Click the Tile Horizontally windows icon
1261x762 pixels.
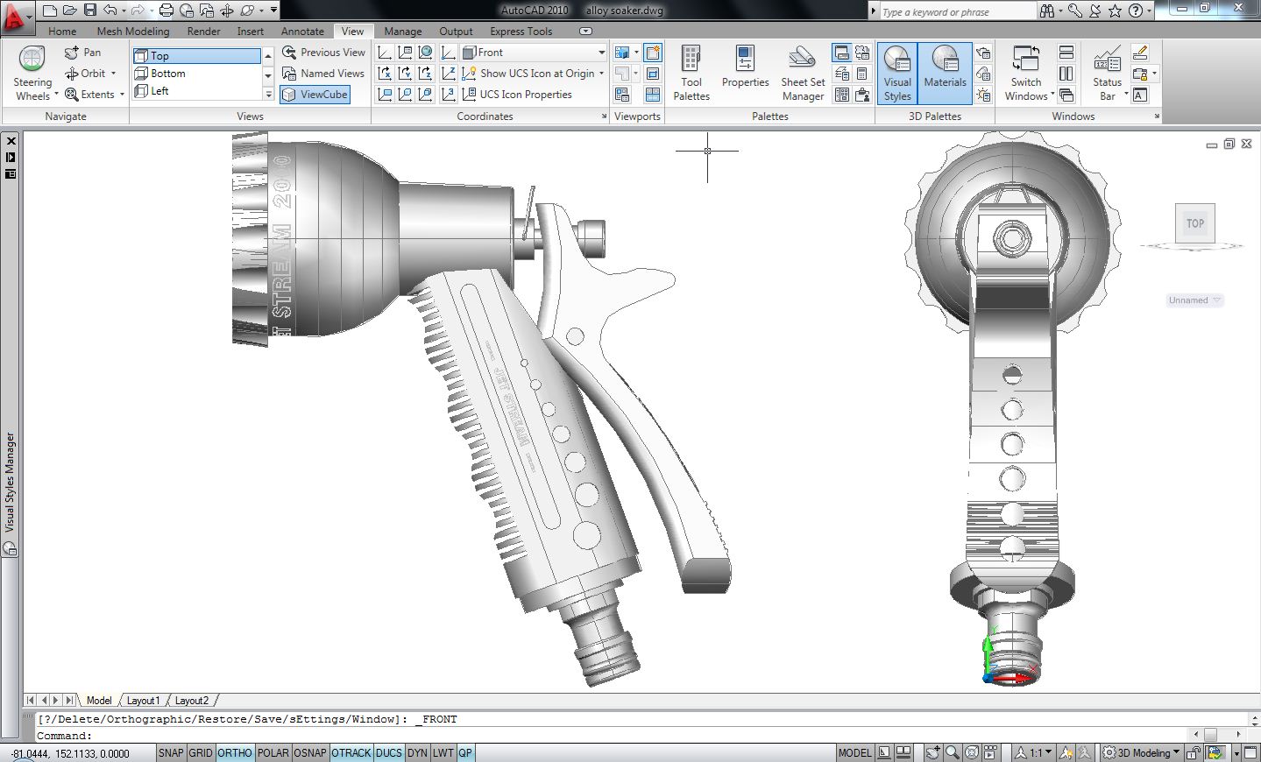click(1066, 53)
